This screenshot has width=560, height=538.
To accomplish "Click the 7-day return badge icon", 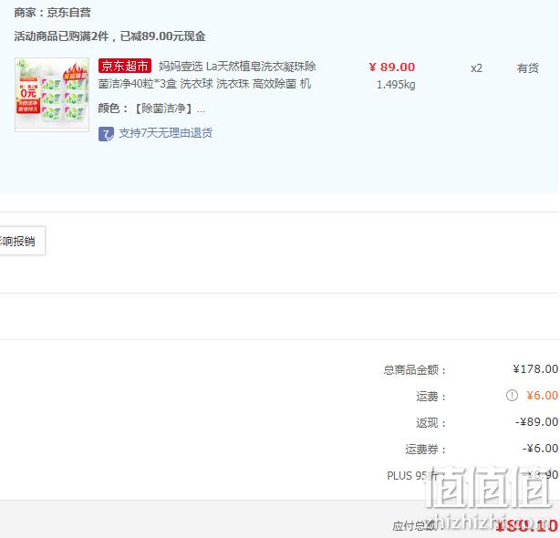I will (106, 134).
